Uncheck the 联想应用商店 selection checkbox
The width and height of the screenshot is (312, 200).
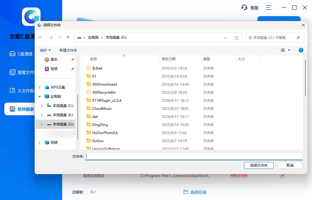coord(282,176)
